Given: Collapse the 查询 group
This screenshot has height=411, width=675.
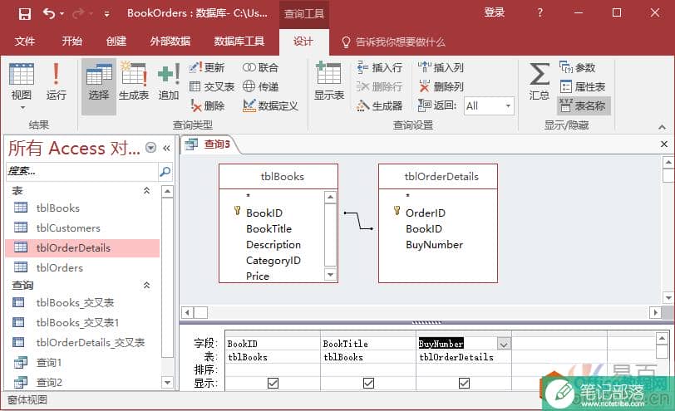Looking at the screenshot, I should (146, 285).
